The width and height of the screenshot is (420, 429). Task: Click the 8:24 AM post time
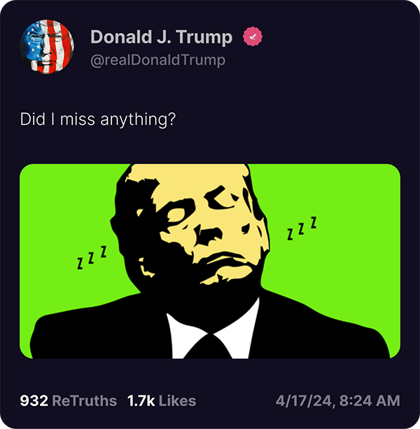(x=370, y=401)
